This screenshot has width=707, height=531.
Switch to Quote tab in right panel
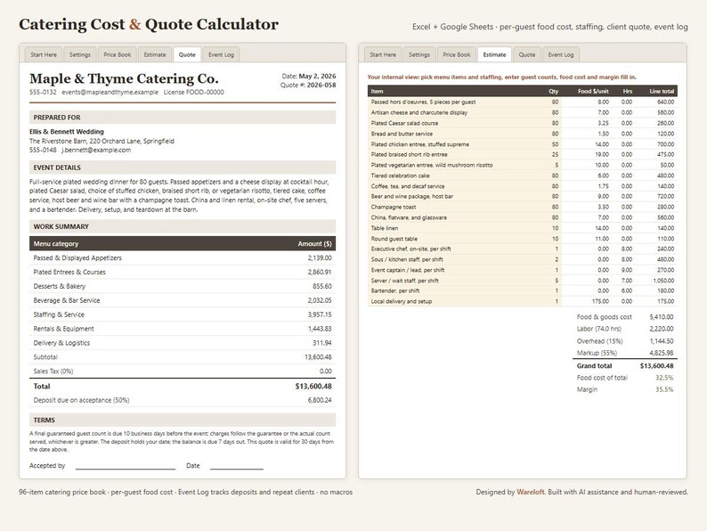click(526, 54)
